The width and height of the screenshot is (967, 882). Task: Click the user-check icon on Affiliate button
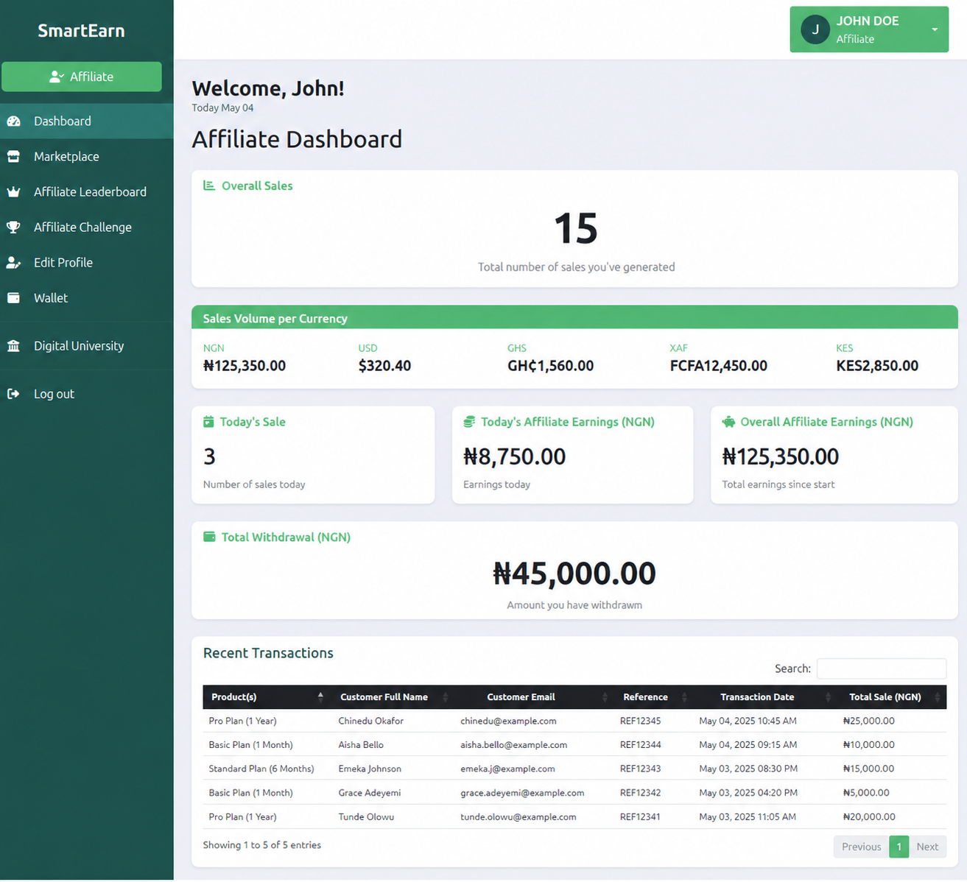(57, 77)
